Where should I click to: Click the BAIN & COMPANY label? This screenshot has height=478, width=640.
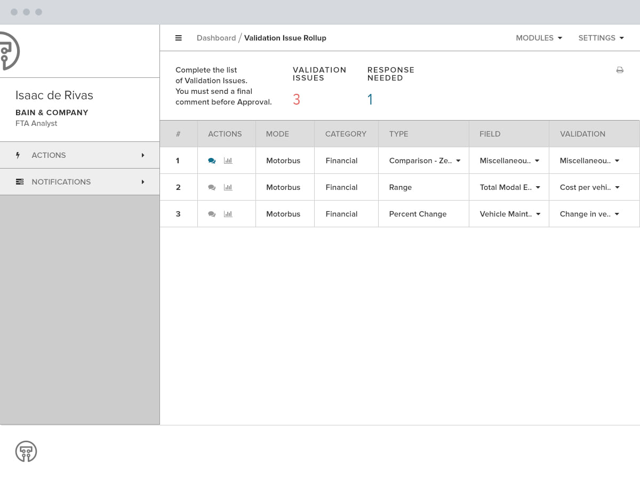[52, 113]
